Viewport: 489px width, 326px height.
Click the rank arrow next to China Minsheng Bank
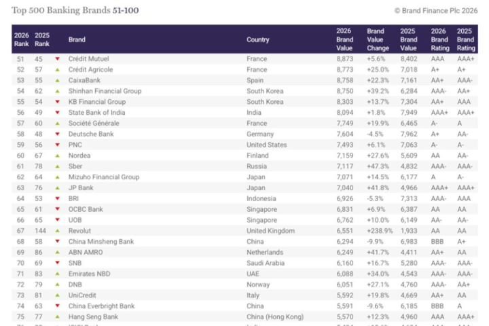[57, 241]
